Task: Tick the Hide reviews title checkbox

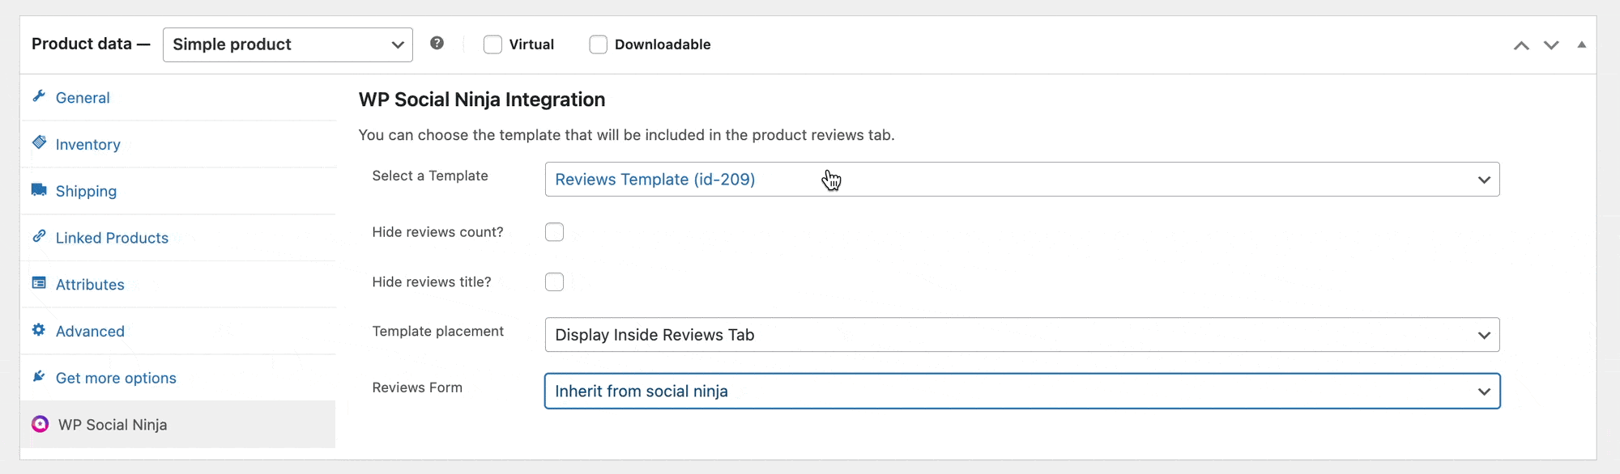Action: [x=554, y=282]
